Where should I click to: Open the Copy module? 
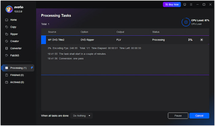[x=13, y=27]
